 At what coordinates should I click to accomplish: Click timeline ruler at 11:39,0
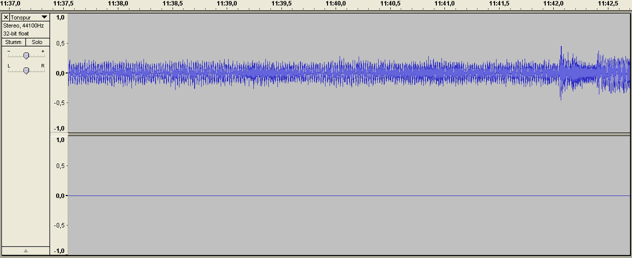point(227,3)
